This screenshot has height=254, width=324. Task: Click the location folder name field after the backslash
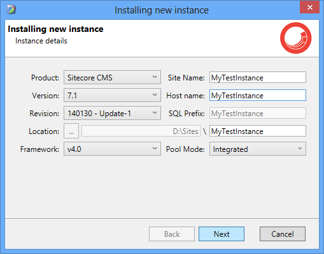pyautogui.click(x=258, y=131)
